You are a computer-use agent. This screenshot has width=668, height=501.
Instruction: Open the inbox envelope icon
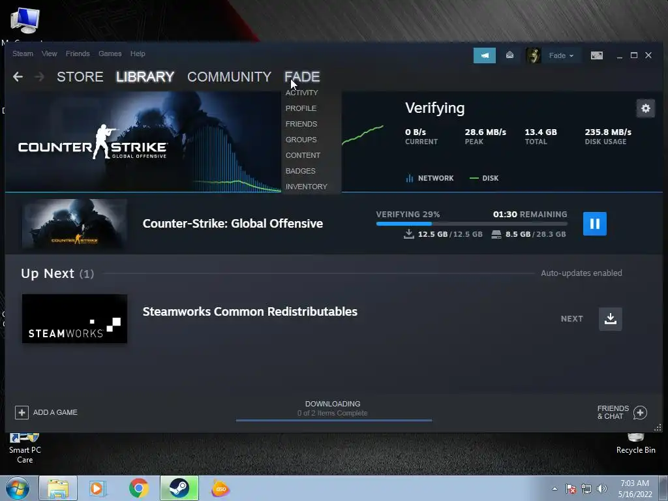tap(509, 55)
